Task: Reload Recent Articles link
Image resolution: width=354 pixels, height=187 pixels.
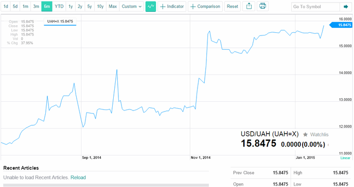Action: [x=78, y=178]
